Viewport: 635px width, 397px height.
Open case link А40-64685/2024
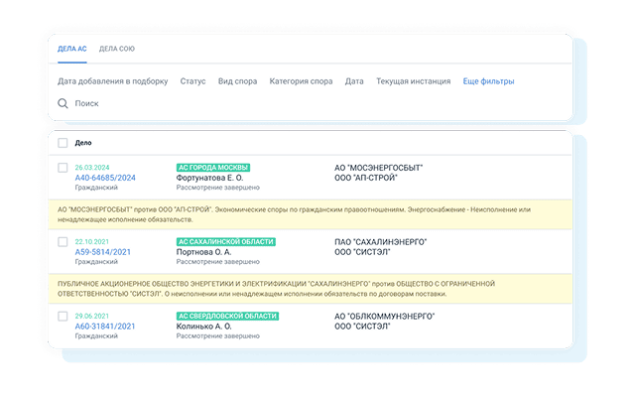coord(104,178)
